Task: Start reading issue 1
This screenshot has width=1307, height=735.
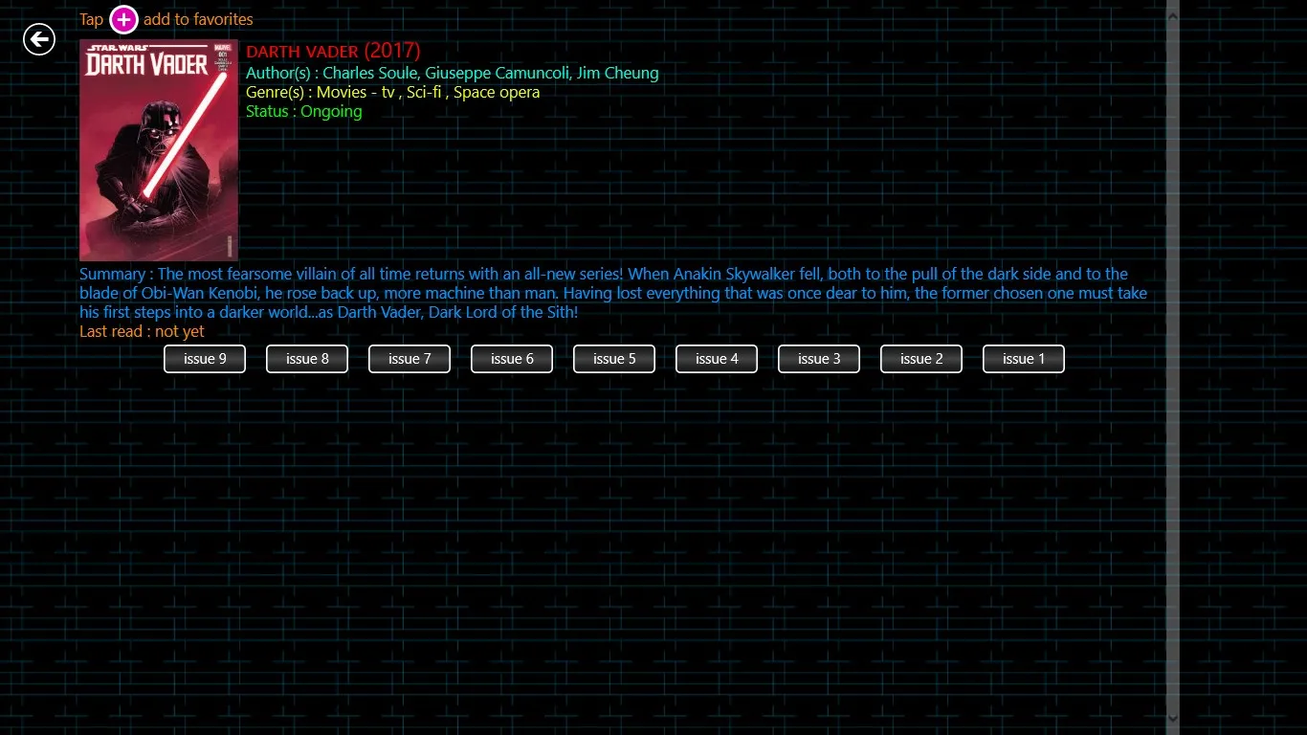Action: [x=1024, y=359]
